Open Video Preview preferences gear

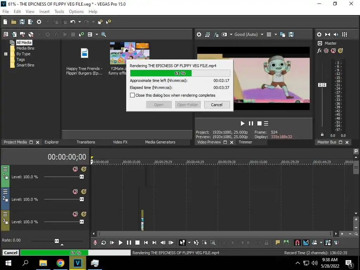[199, 34]
